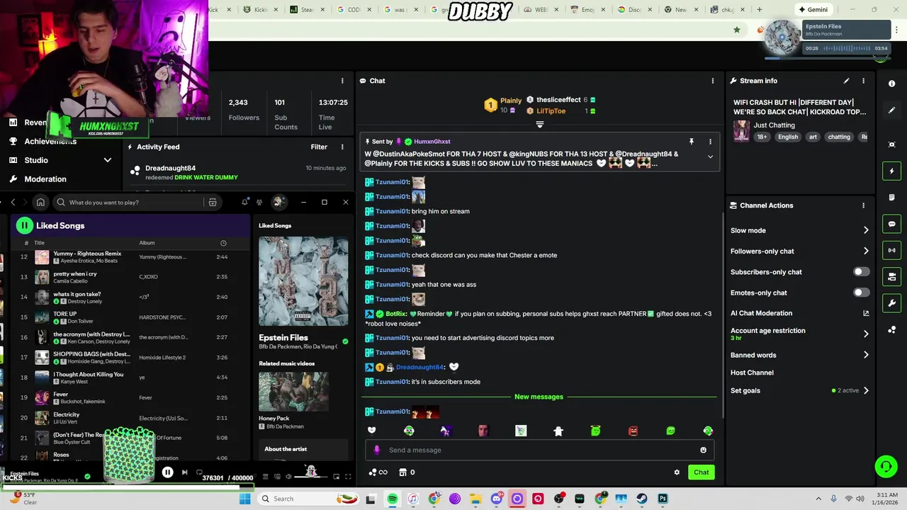The width and height of the screenshot is (907, 510).
Task: Open Spotify profile avatar
Action: click(x=278, y=202)
